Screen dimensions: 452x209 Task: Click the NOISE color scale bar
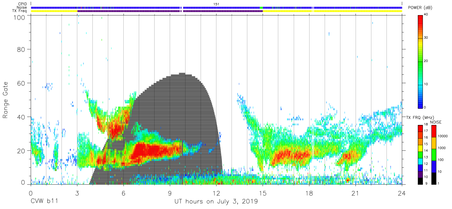point(433,154)
